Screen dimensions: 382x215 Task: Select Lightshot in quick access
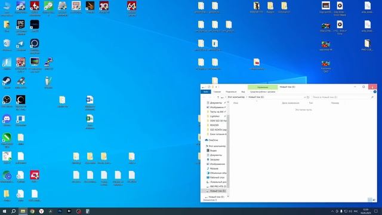pyautogui.click(x=214, y=116)
